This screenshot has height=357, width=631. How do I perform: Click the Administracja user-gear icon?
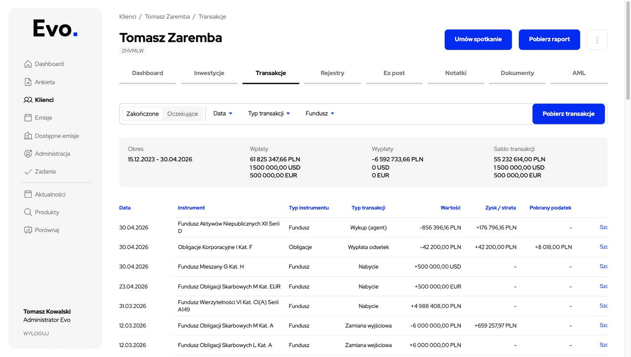[28, 154]
